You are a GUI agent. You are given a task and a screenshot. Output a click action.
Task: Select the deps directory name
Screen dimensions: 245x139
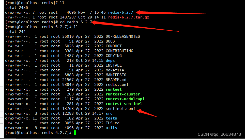110,61
